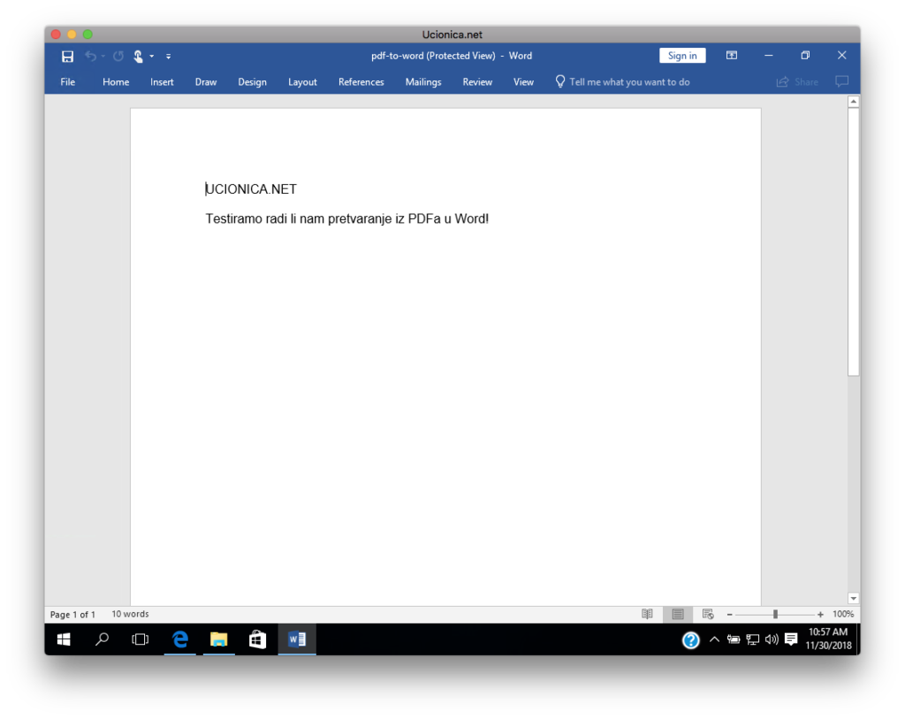Image resolution: width=905 pixels, height=719 pixels.
Task: Click the zoom out minus icon
Action: (x=729, y=614)
